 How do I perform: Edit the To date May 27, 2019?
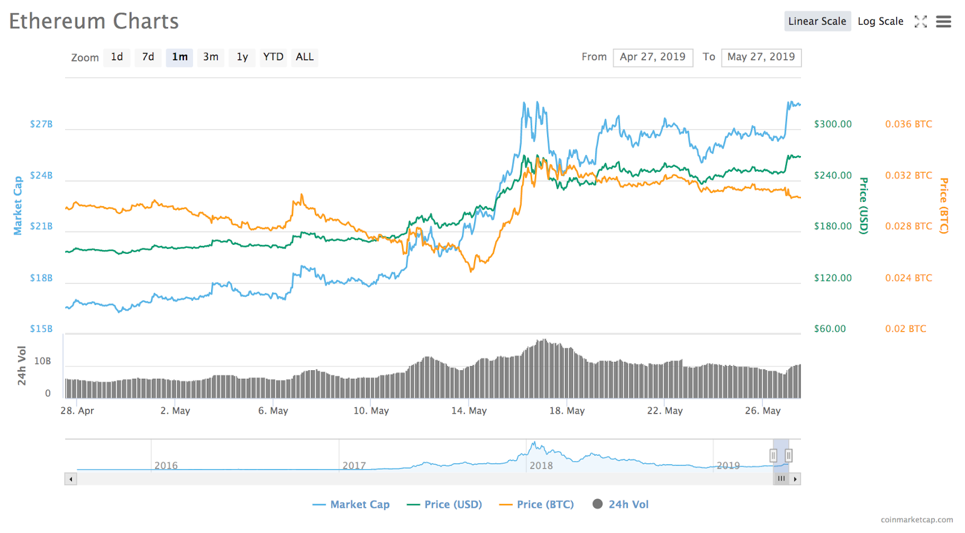coord(761,57)
